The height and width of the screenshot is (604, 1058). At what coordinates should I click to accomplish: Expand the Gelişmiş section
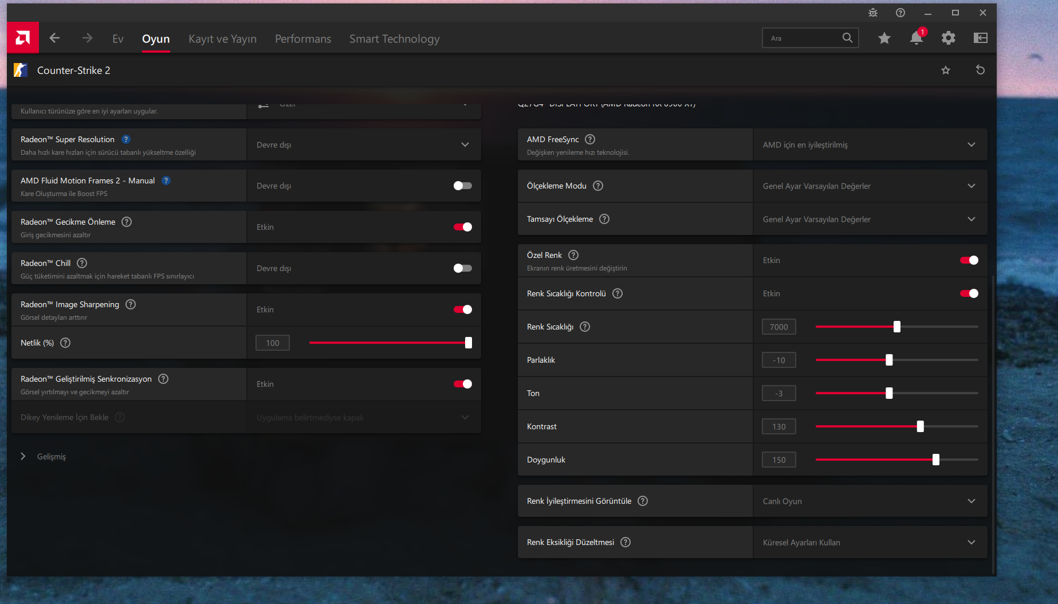tap(44, 456)
